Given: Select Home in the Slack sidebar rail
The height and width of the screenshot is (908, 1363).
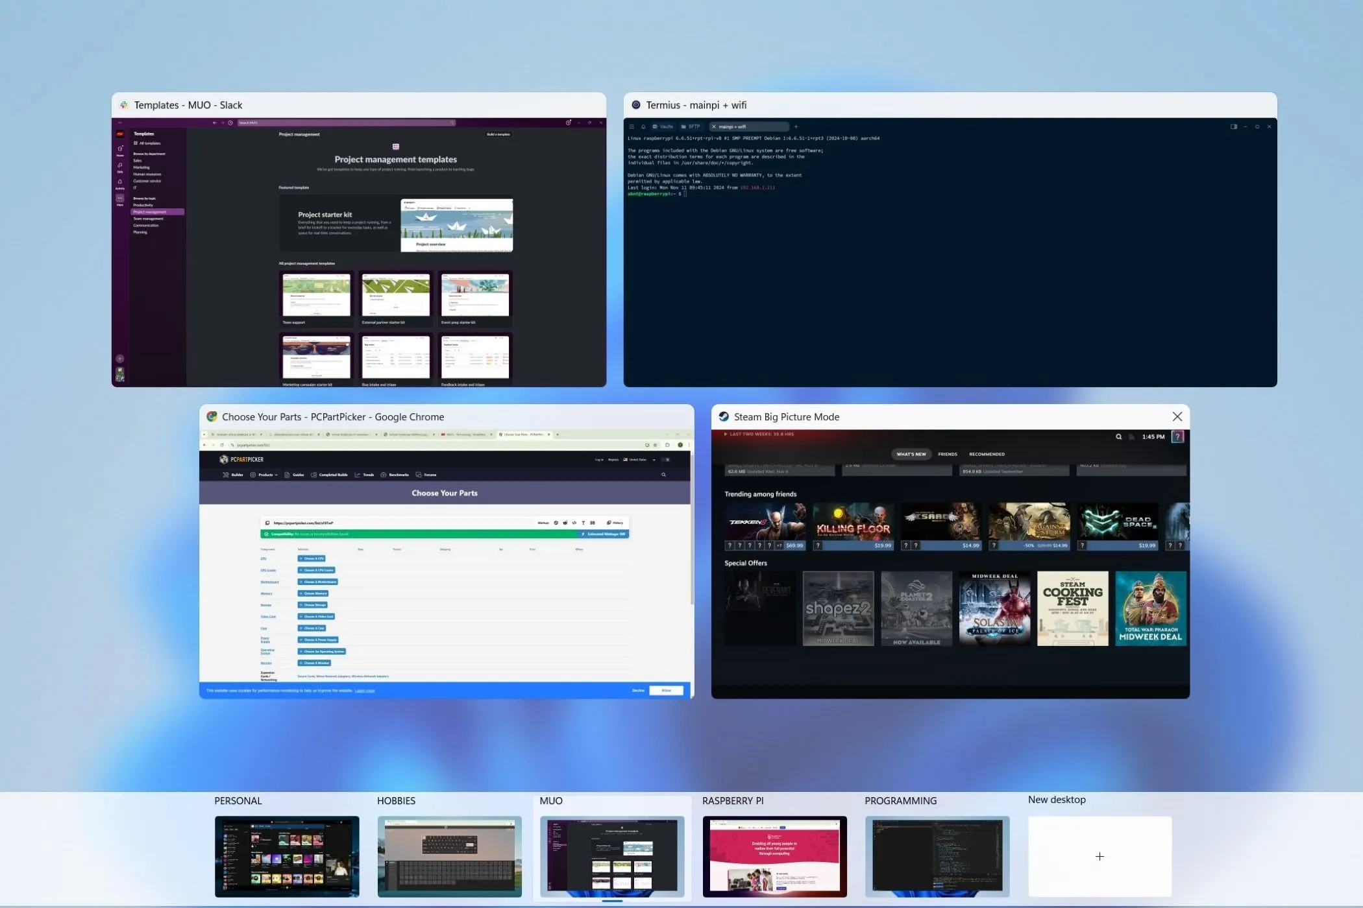Looking at the screenshot, I should point(120,148).
